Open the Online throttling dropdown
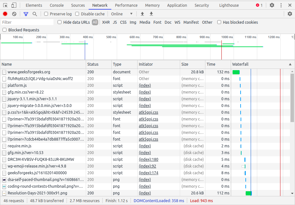Screen dimensions: 295x205 122,14
